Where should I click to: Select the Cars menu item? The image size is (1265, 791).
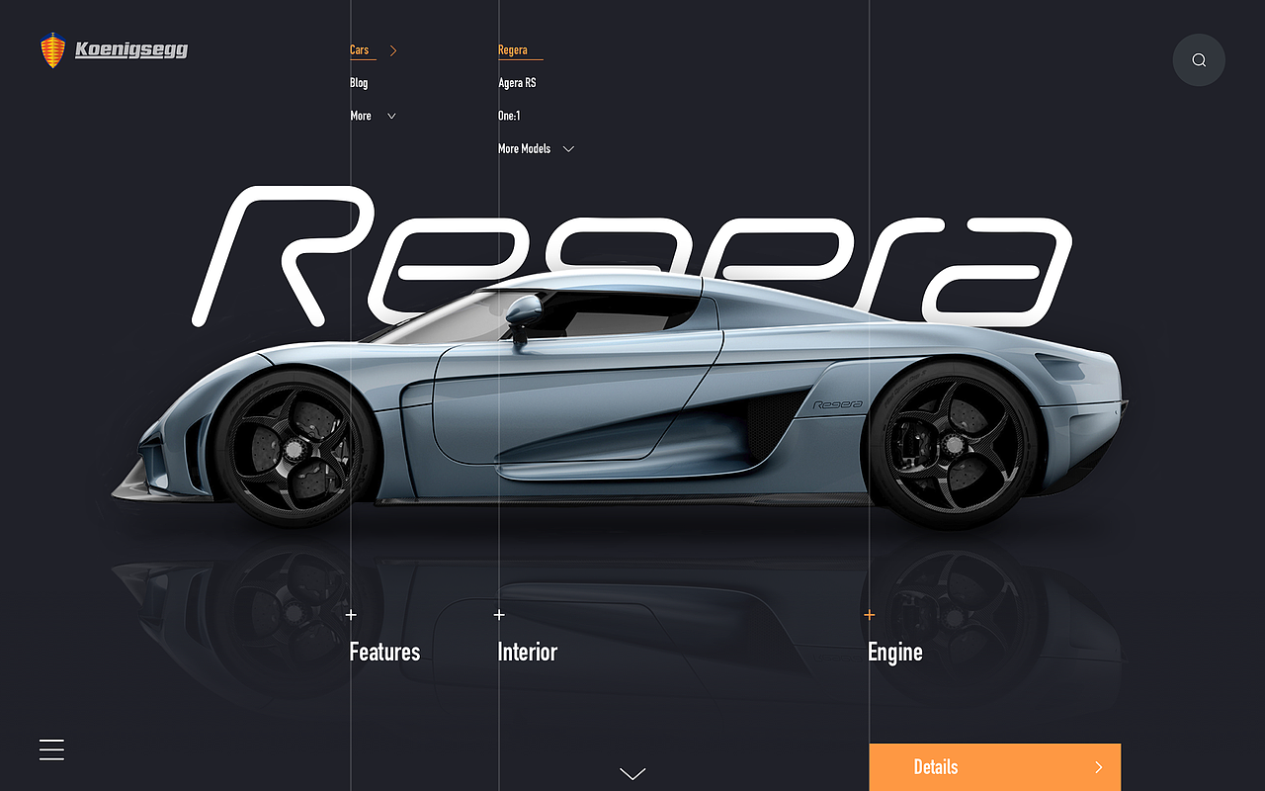click(x=360, y=50)
